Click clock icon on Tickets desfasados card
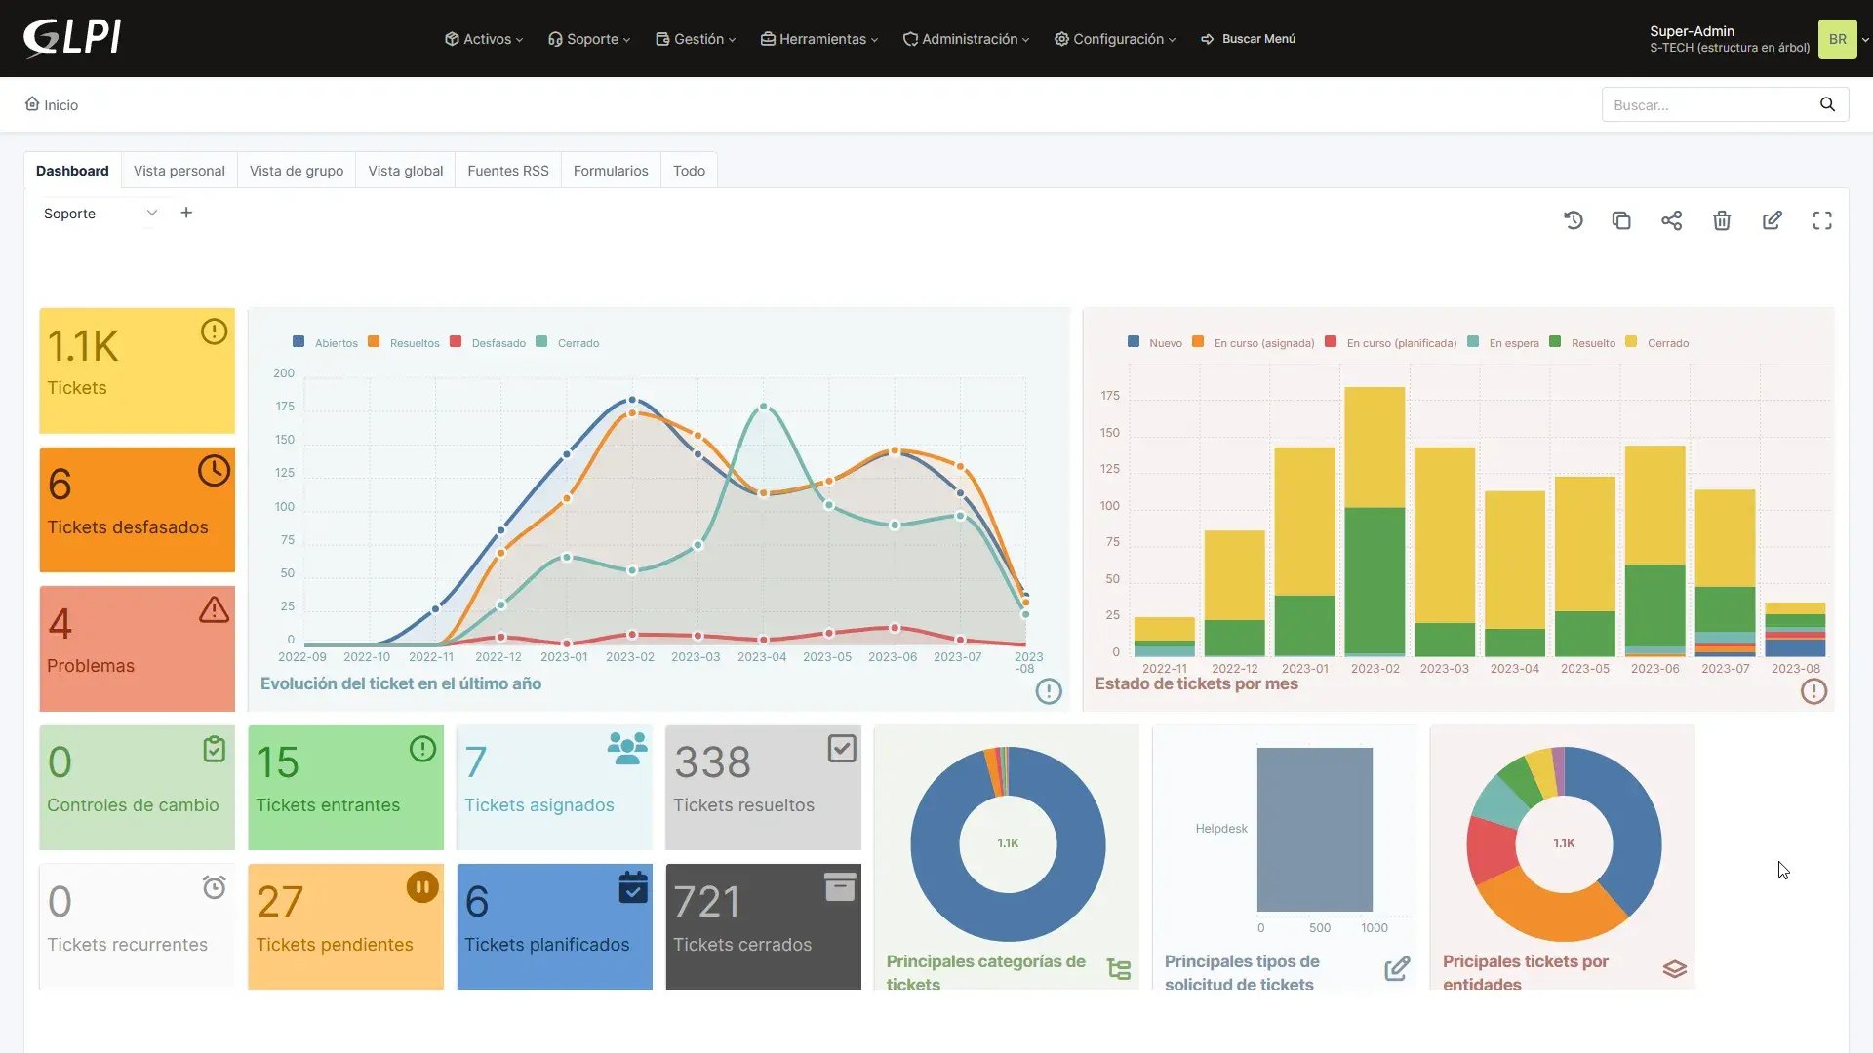This screenshot has width=1873, height=1053. click(x=214, y=471)
